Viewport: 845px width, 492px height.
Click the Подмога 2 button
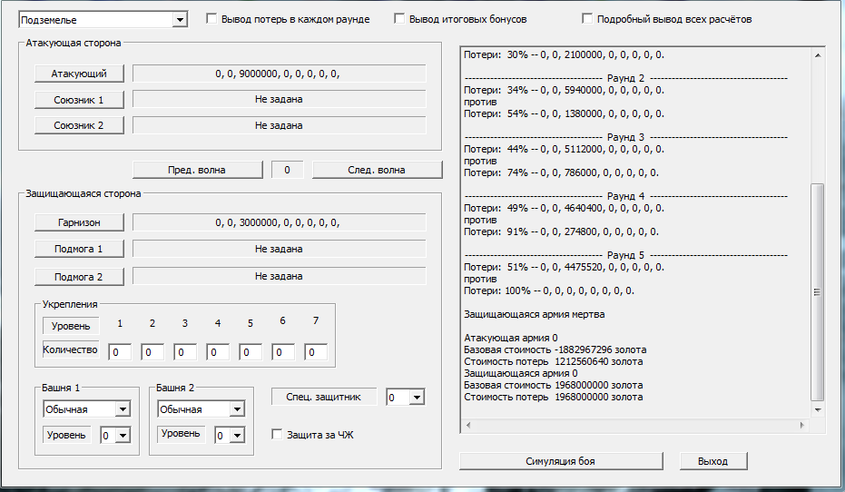79,277
